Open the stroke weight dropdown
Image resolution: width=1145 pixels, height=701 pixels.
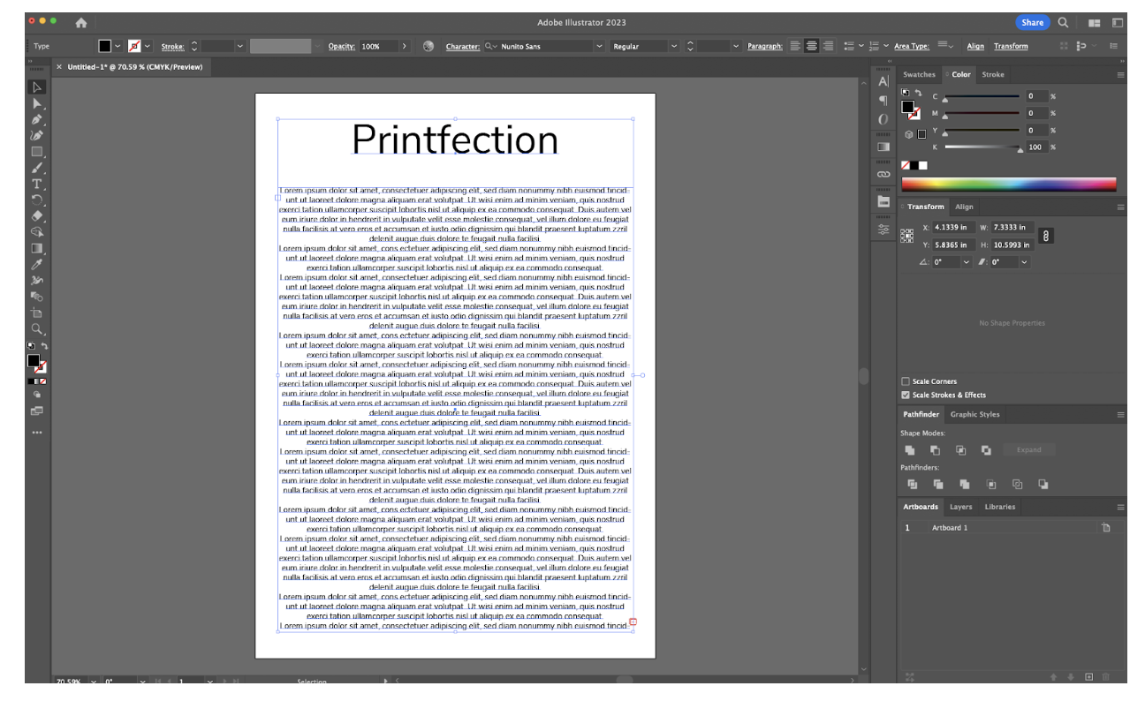239,46
